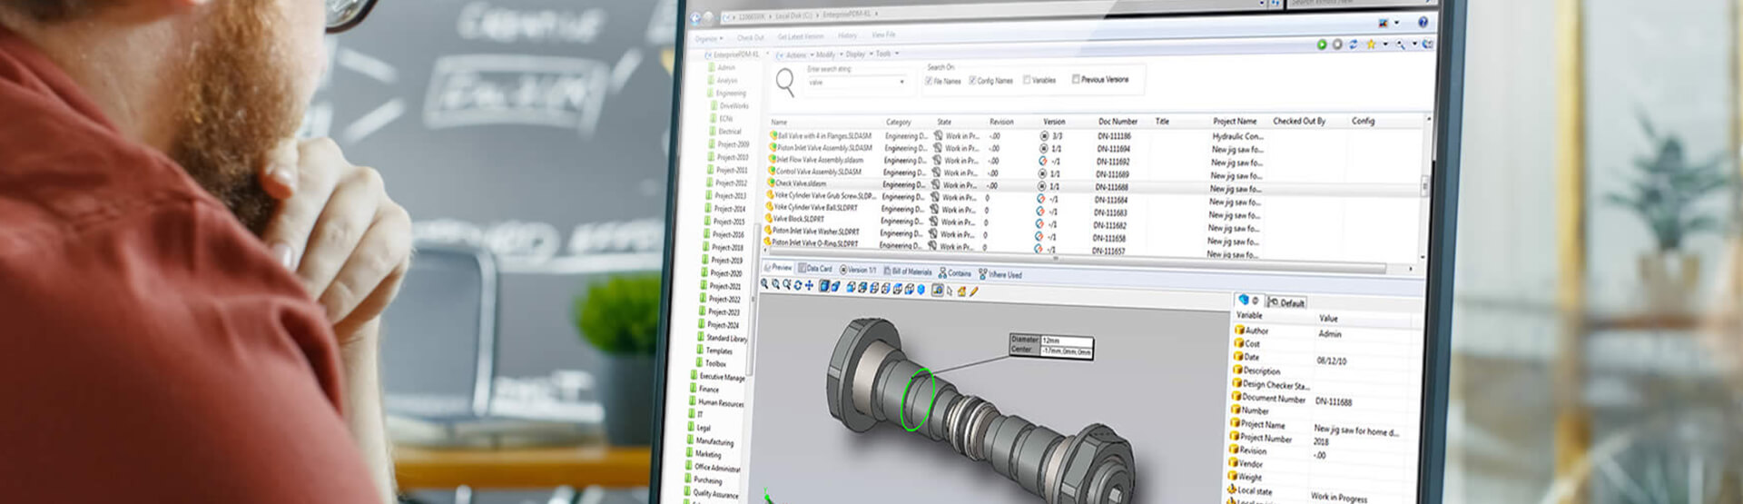Click the Project Name column header
This screenshot has width=1743, height=504.
click(1235, 121)
